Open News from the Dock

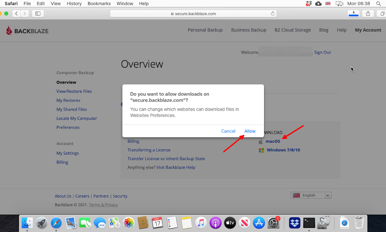click(244, 223)
